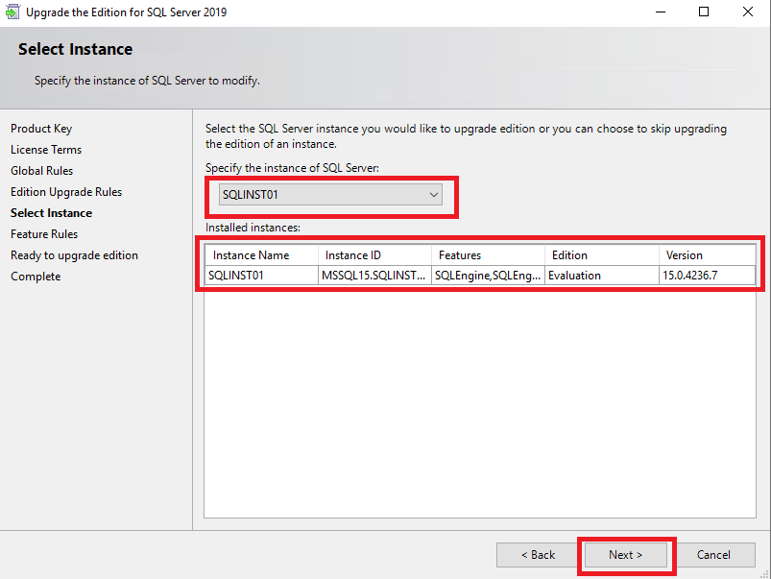The height and width of the screenshot is (579, 771).
Task: Click the Version column header
Action: (707, 255)
